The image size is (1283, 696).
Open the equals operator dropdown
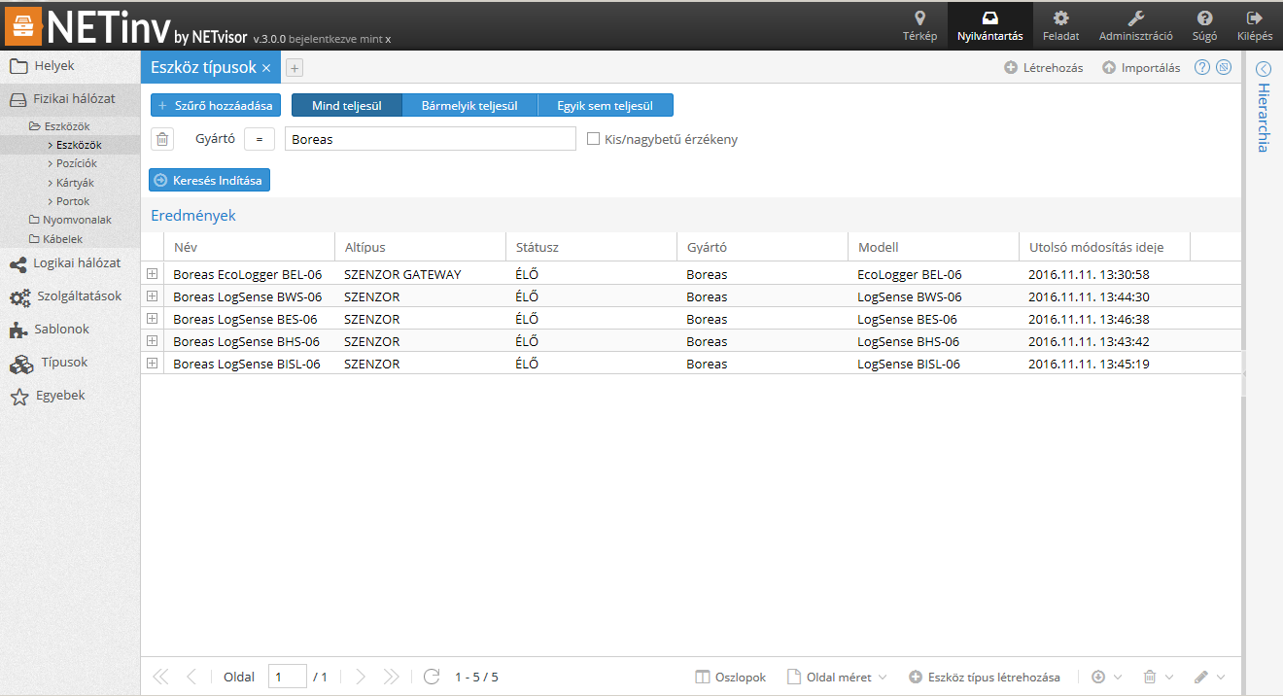[x=259, y=139]
